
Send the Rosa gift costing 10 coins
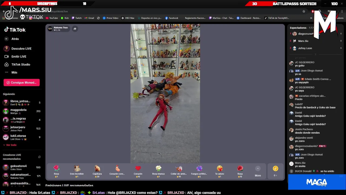tap(240, 171)
